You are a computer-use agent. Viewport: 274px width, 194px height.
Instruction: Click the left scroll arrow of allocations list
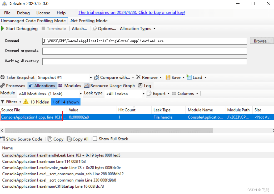pyautogui.click(x=2, y=130)
